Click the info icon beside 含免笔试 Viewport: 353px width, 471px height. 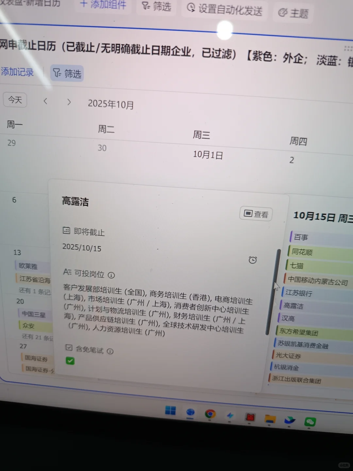tap(110, 351)
